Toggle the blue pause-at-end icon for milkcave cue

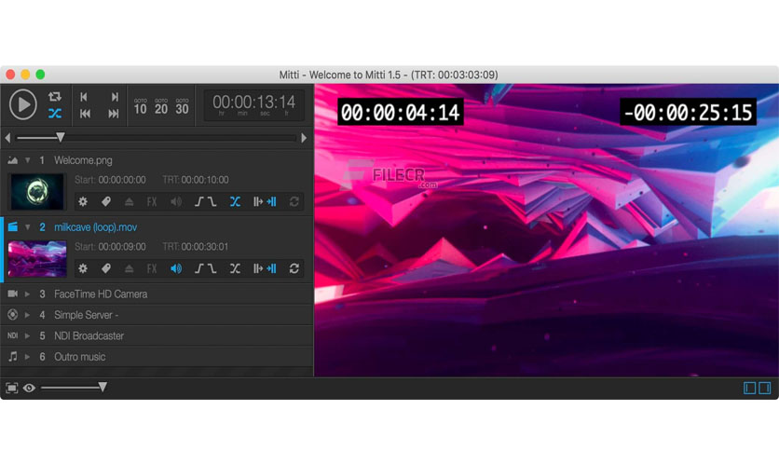click(271, 268)
